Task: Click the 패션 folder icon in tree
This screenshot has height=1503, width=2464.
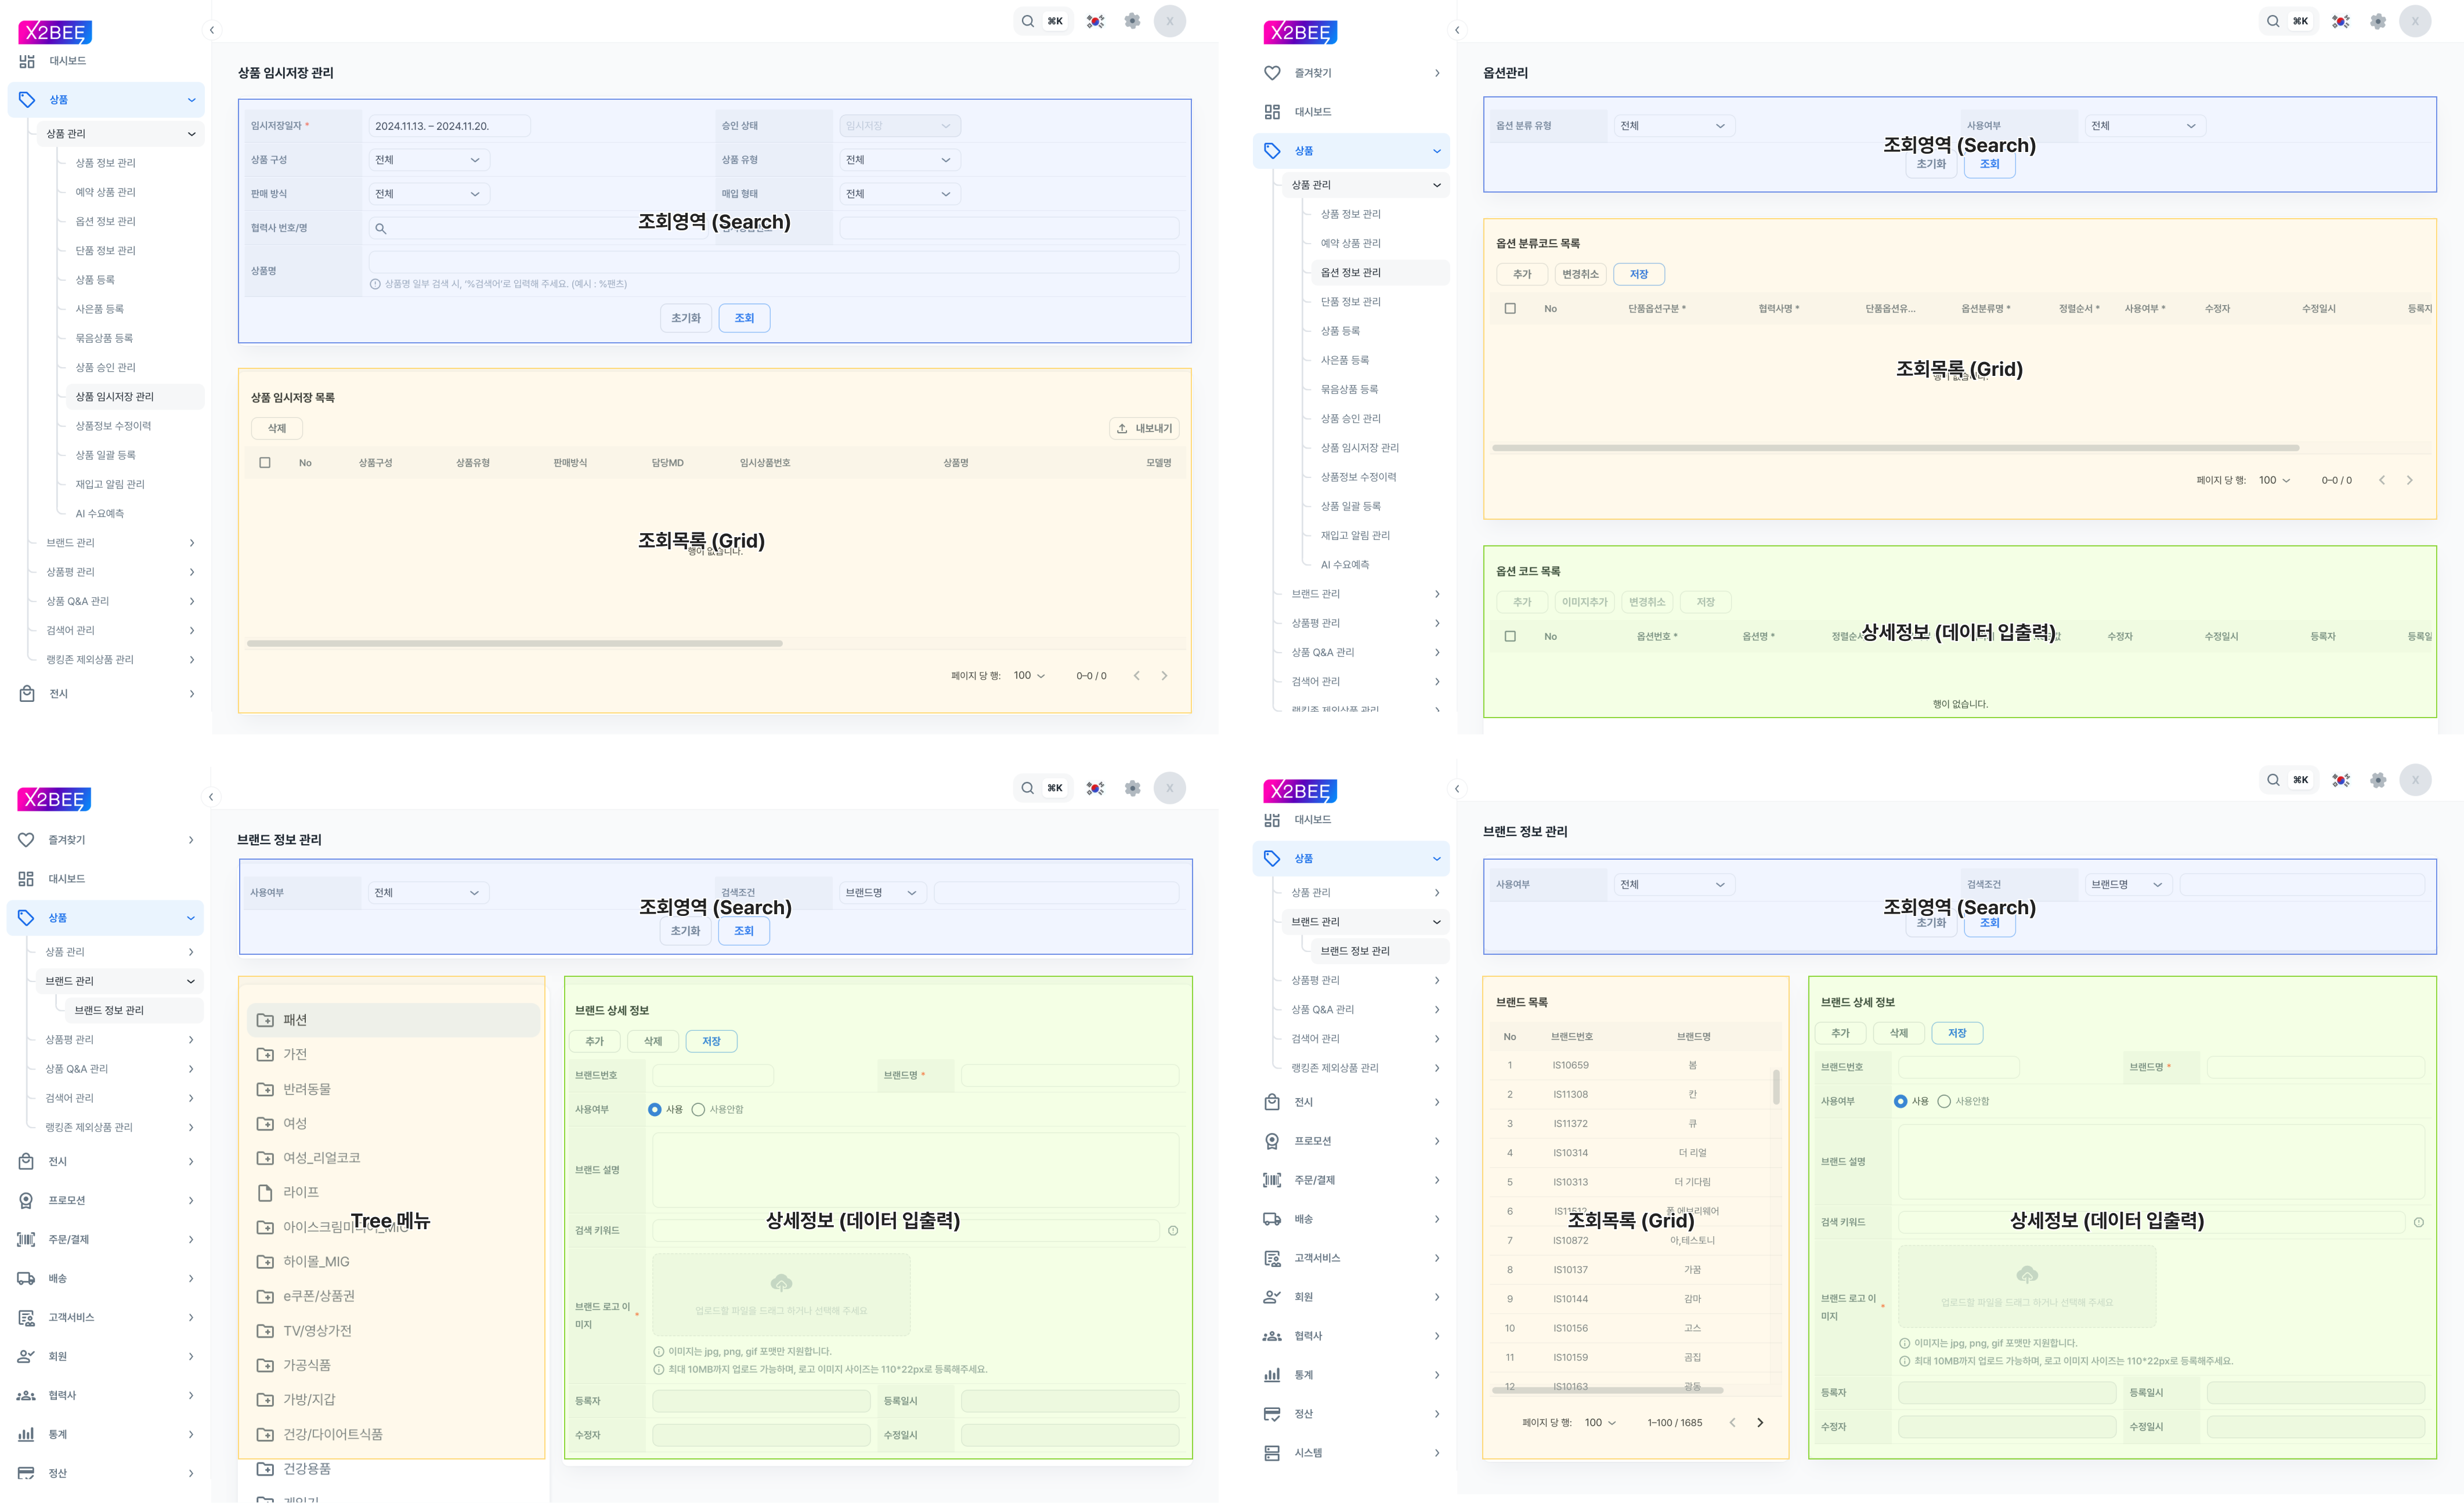Action: 265,1020
